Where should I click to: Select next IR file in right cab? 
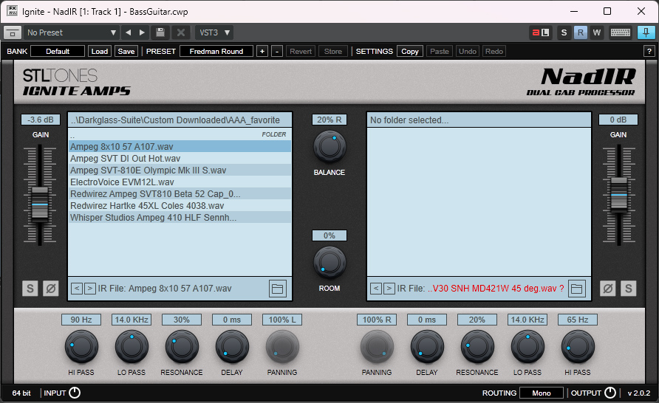389,289
